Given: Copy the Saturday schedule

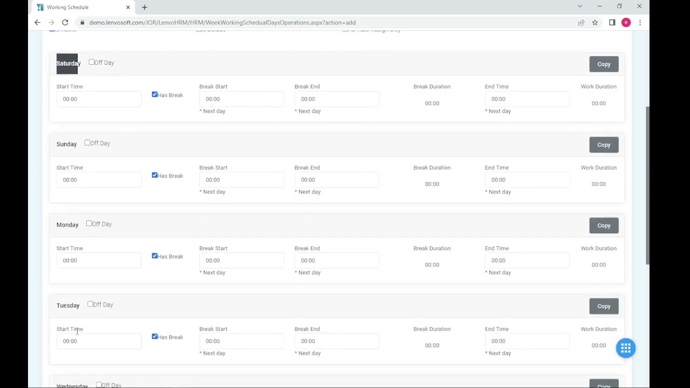Looking at the screenshot, I should point(604,64).
